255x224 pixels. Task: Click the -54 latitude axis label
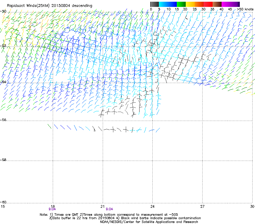3,82
